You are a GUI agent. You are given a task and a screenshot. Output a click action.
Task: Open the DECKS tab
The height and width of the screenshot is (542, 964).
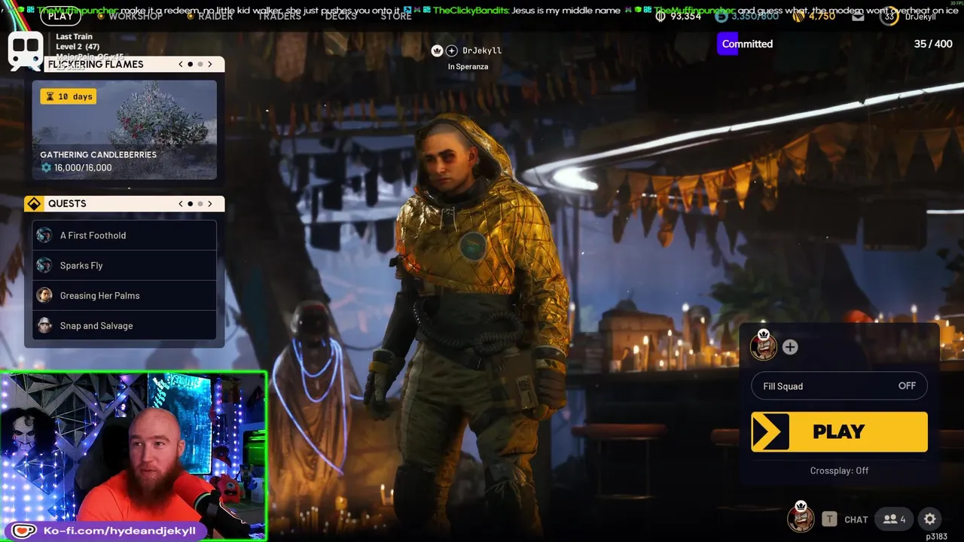pos(340,16)
